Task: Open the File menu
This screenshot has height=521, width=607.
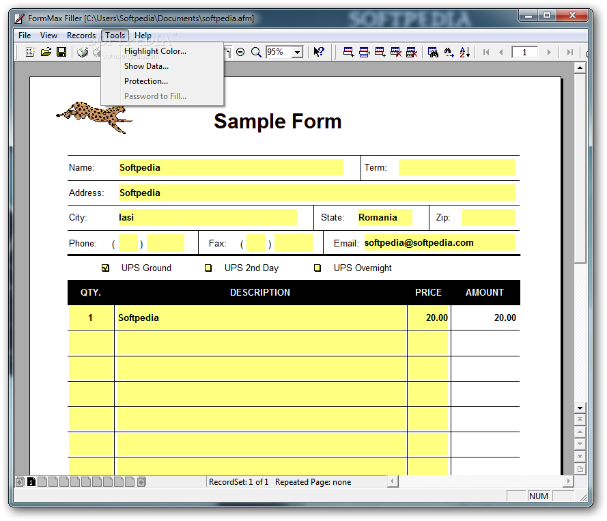Action: tap(25, 36)
